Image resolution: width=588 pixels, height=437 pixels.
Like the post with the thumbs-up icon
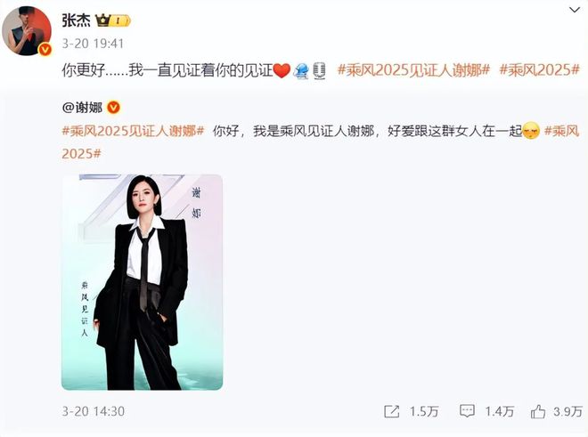point(538,411)
